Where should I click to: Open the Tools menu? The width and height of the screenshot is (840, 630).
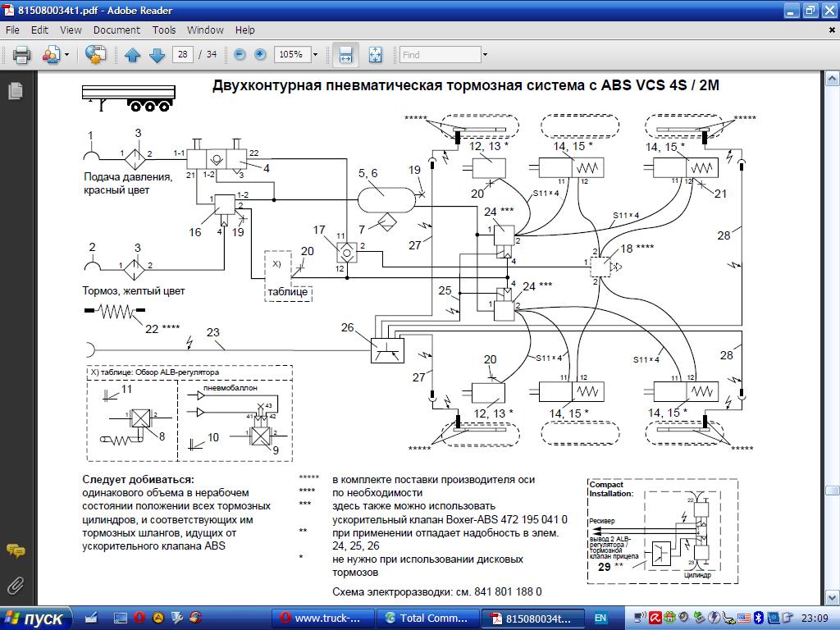pos(164,30)
